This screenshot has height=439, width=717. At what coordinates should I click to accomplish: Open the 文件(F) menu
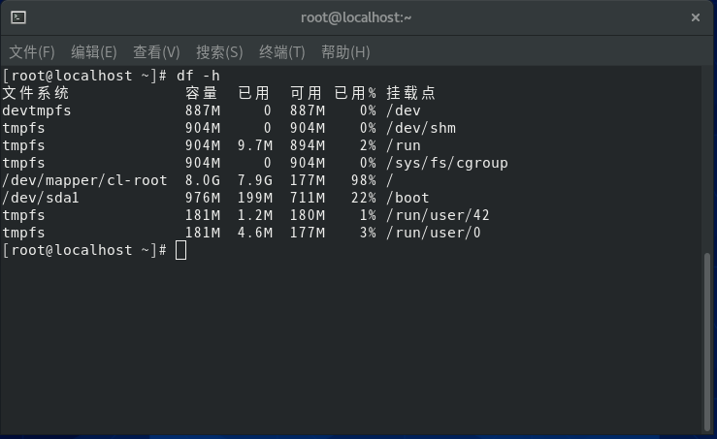[x=32, y=52]
